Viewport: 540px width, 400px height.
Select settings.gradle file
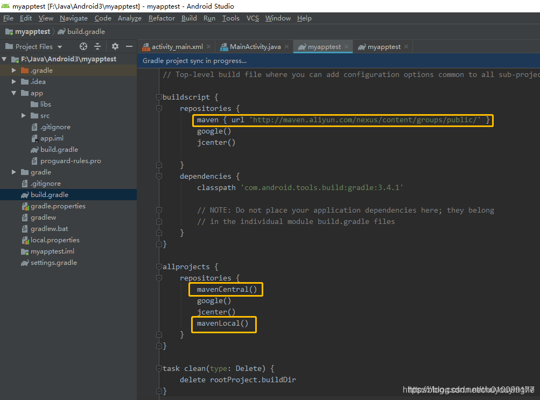48,263
